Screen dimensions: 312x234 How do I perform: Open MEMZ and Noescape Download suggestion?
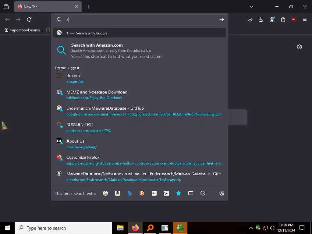[x=140, y=95]
